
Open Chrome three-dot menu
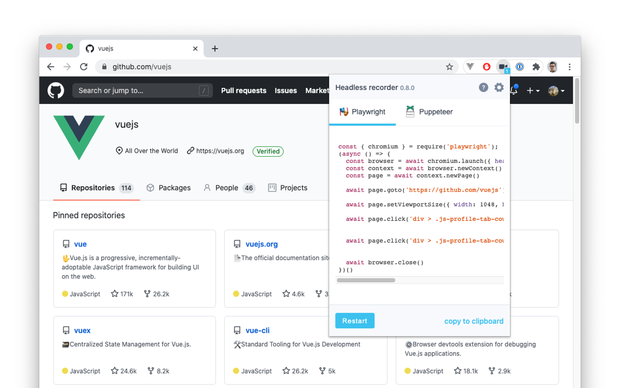pos(570,67)
